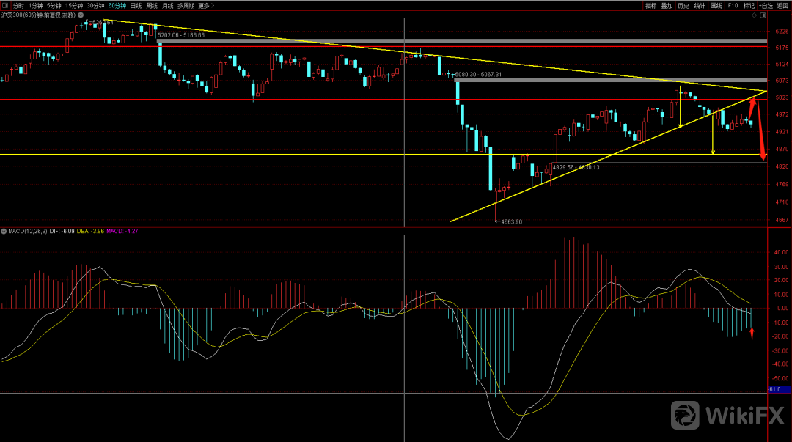Click the 叠加 overlay button
Image resolution: width=792 pixels, height=442 pixels.
(667, 5)
